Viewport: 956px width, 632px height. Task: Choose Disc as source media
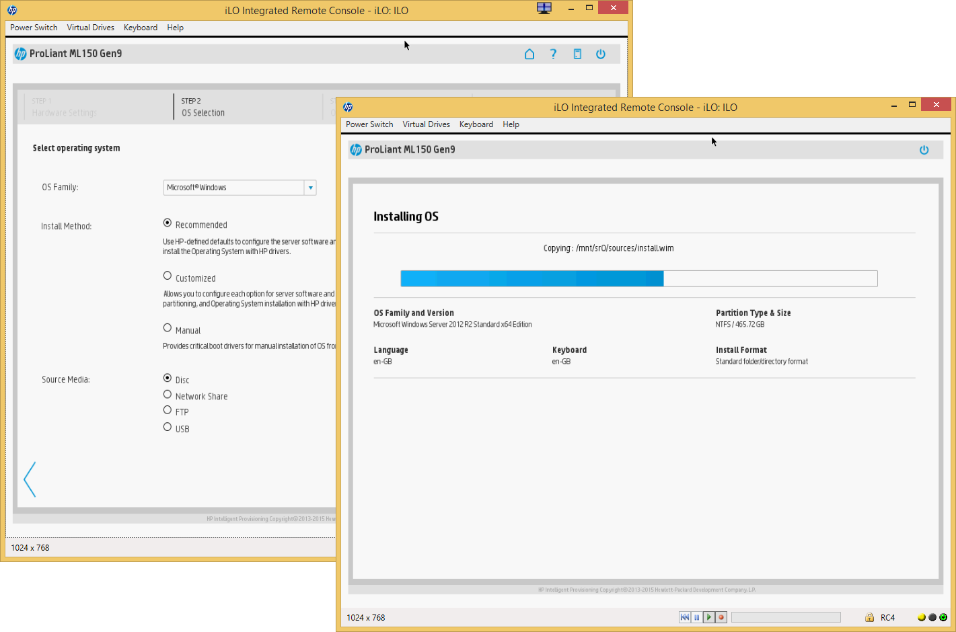tap(168, 378)
